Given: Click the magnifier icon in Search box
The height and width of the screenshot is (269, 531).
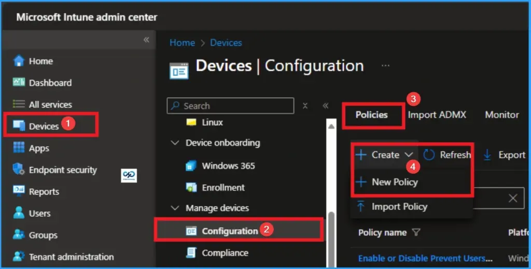Looking at the screenshot, I should click(175, 106).
